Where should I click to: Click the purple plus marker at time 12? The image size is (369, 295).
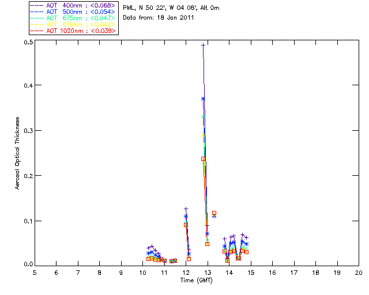pyautogui.click(x=186, y=209)
